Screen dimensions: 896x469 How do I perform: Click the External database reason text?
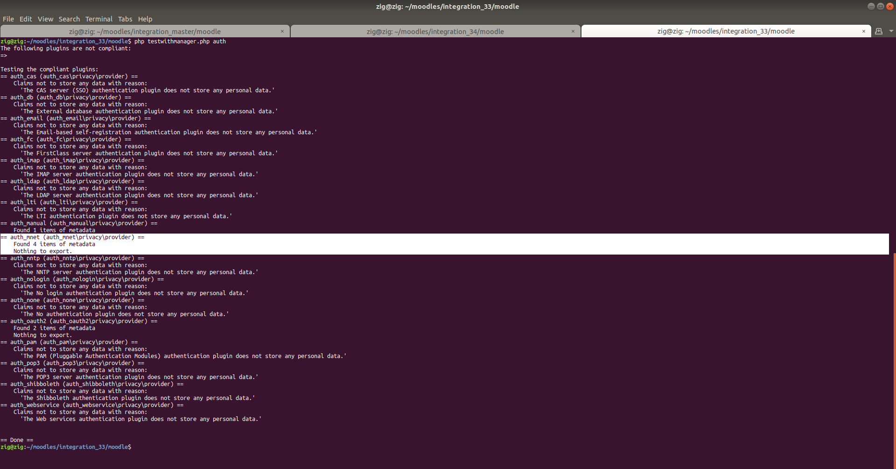click(149, 111)
